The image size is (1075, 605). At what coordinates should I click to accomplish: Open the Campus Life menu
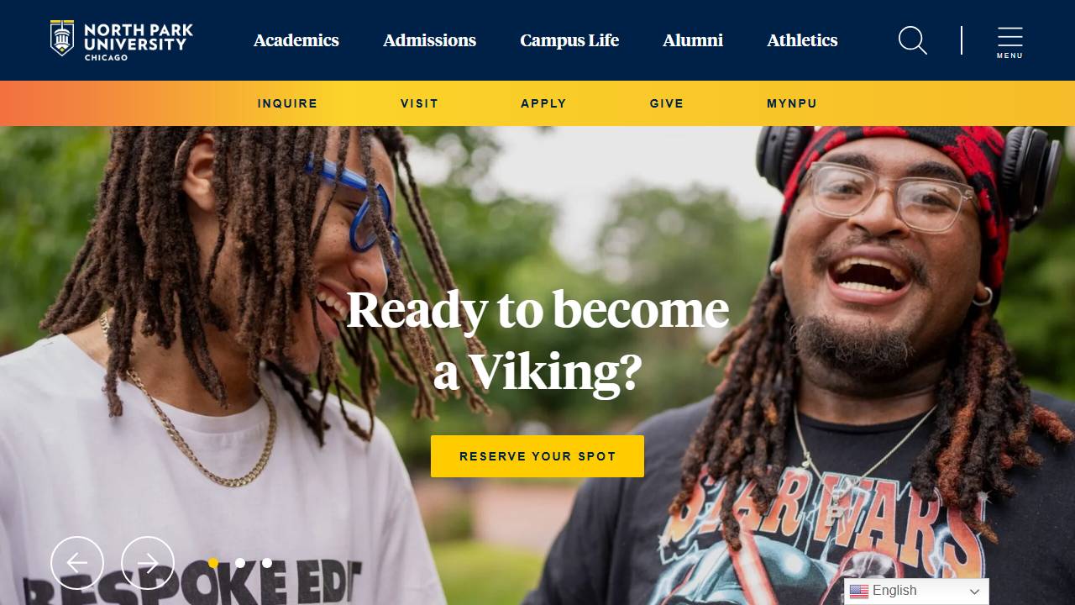569,40
